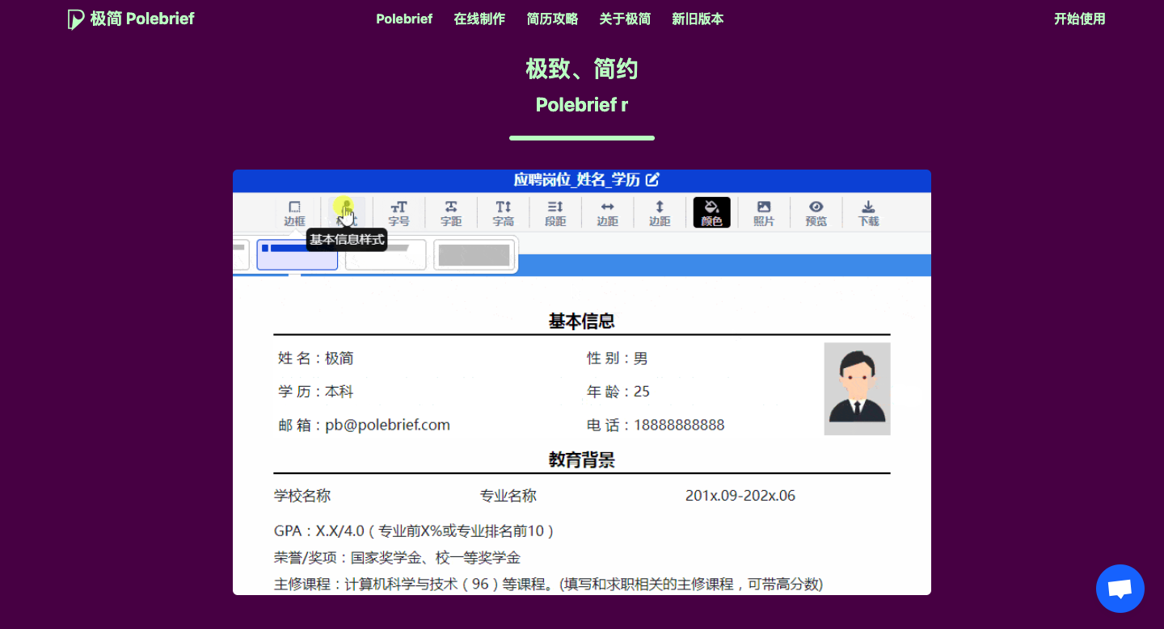1164x629 pixels.
Task: Open the 字高 line height tool
Action: click(503, 212)
